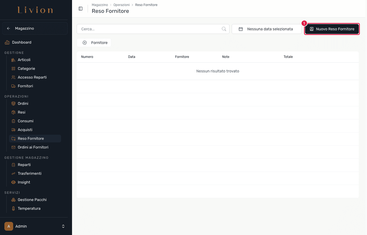Click into the Cerca search field
Viewport: 367px width, 235px height.
[x=153, y=29]
